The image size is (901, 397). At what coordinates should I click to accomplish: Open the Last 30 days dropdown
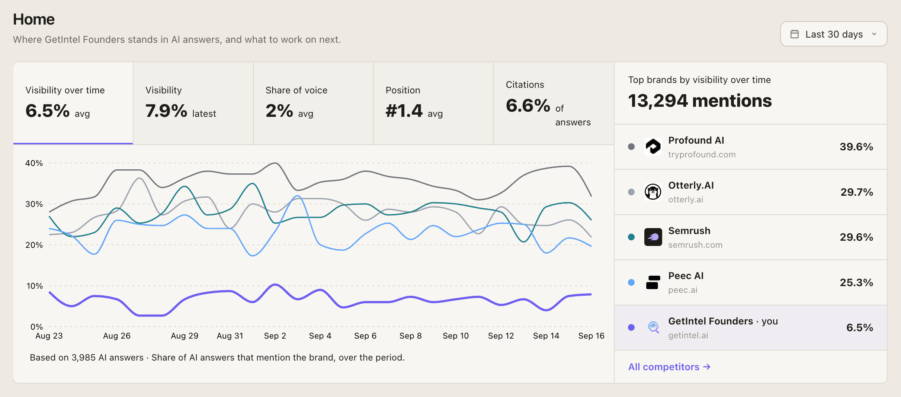click(833, 34)
